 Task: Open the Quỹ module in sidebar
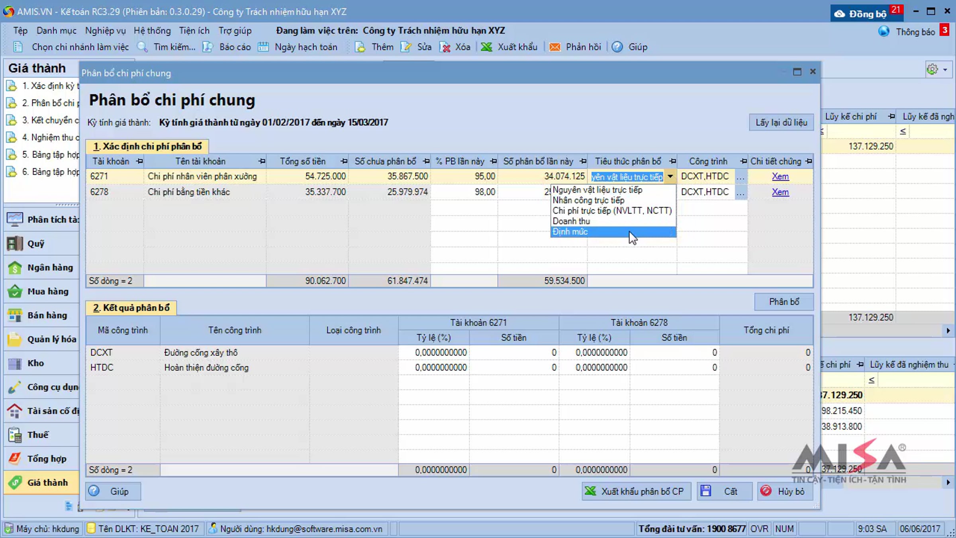coord(42,243)
